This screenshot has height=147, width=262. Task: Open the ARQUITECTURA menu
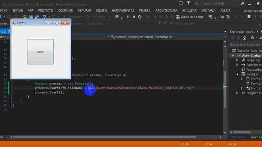click(x=166, y=11)
